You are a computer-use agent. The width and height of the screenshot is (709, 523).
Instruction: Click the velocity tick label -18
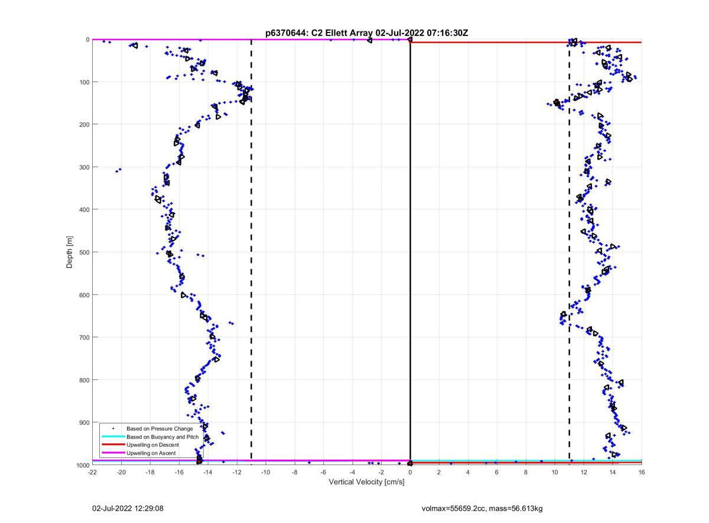click(x=150, y=473)
